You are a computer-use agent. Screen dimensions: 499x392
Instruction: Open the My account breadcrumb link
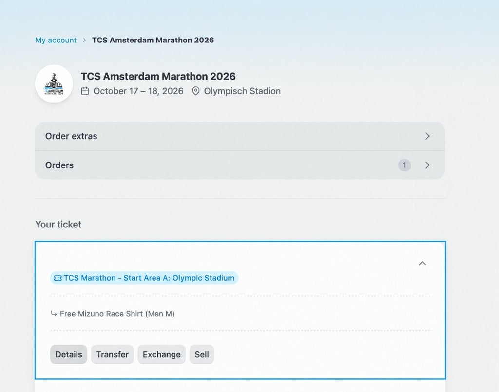pos(56,40)
